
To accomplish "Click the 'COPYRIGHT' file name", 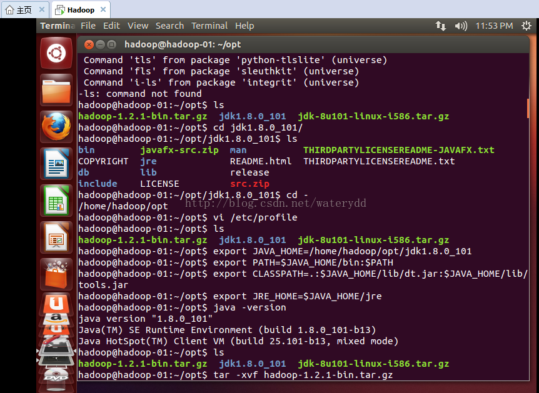I will point(103,161).
